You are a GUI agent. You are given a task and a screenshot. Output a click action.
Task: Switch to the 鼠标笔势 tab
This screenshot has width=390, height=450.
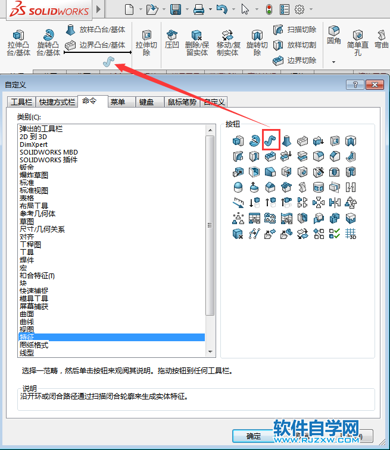tap(182, 102)
